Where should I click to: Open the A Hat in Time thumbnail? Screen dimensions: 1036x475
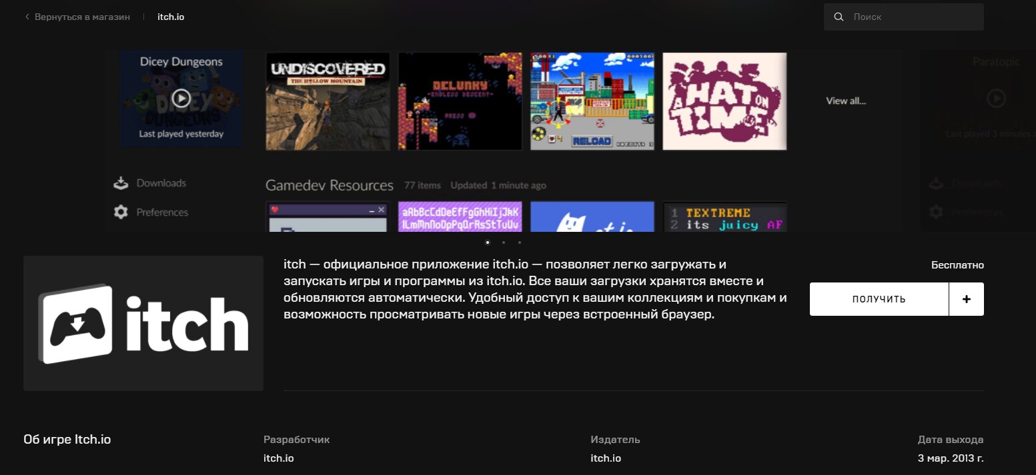click(724, 101)
